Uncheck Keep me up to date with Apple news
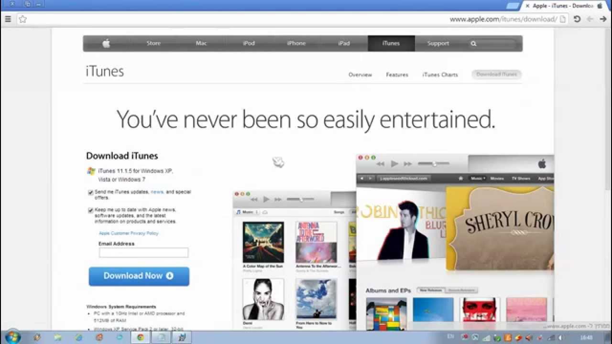 90,210
